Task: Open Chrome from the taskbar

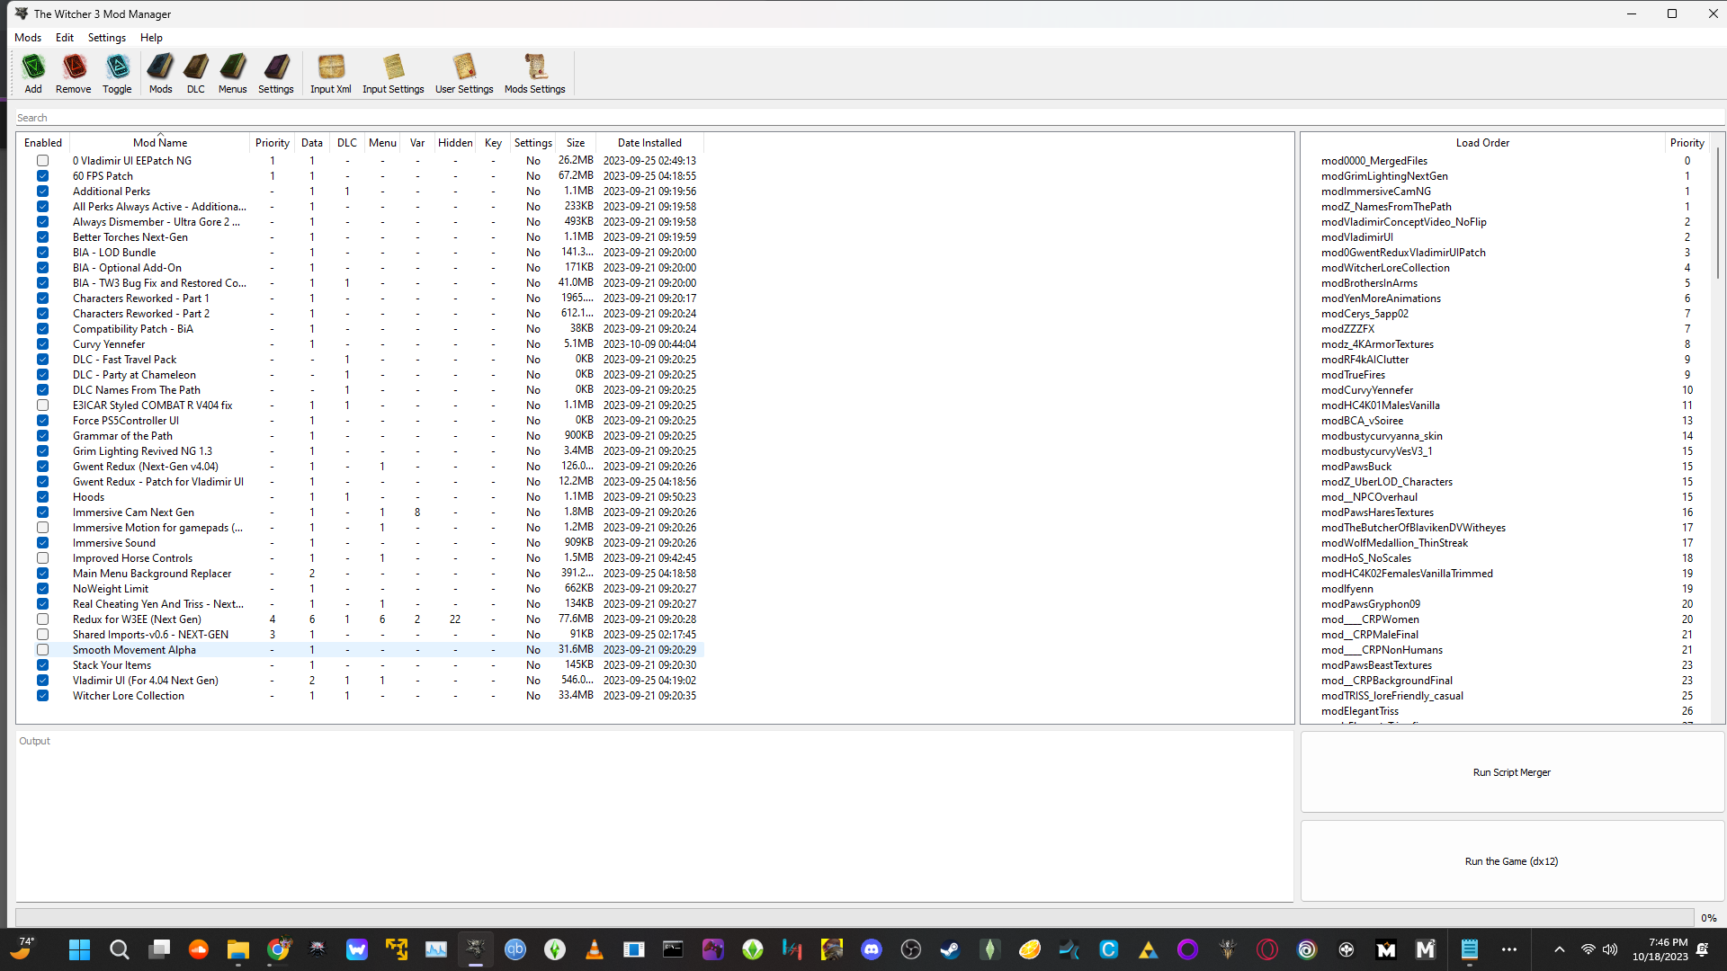Action: [278, 949]
